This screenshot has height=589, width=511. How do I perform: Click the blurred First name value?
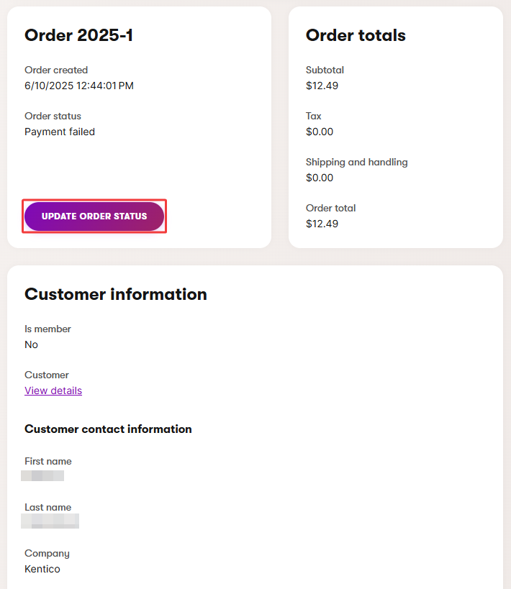42,475
